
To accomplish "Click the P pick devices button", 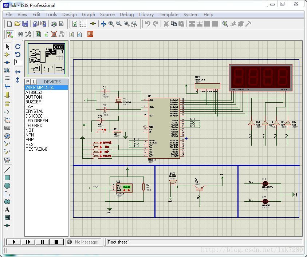I will (28, 82).
